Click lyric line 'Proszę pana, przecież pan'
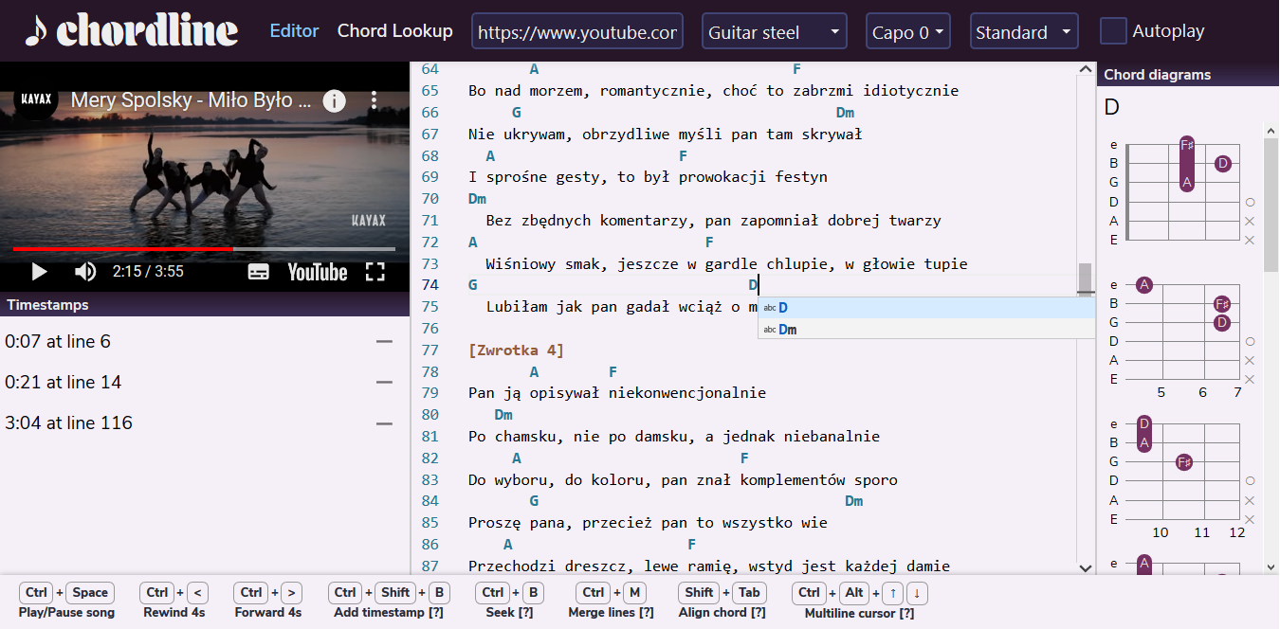This screenshot has width=1280, height=629. point(648,523)
